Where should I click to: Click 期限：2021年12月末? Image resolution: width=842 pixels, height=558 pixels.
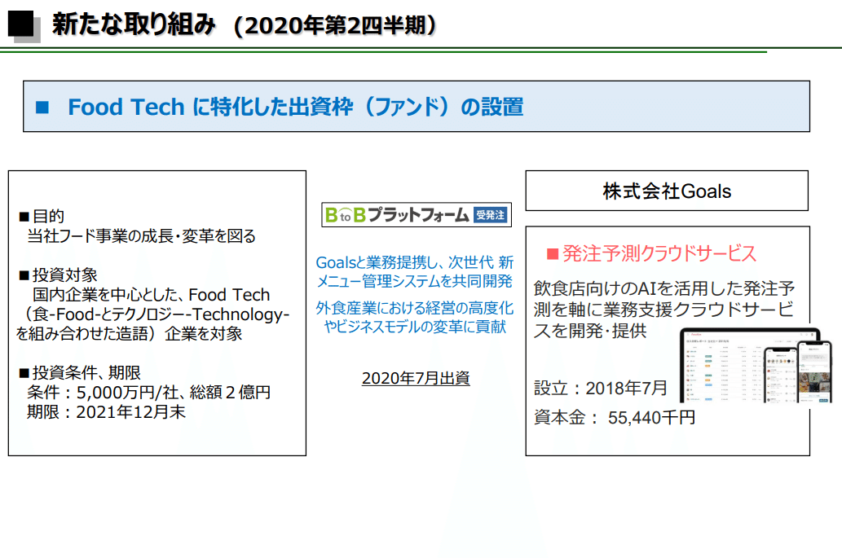point(106,412)
